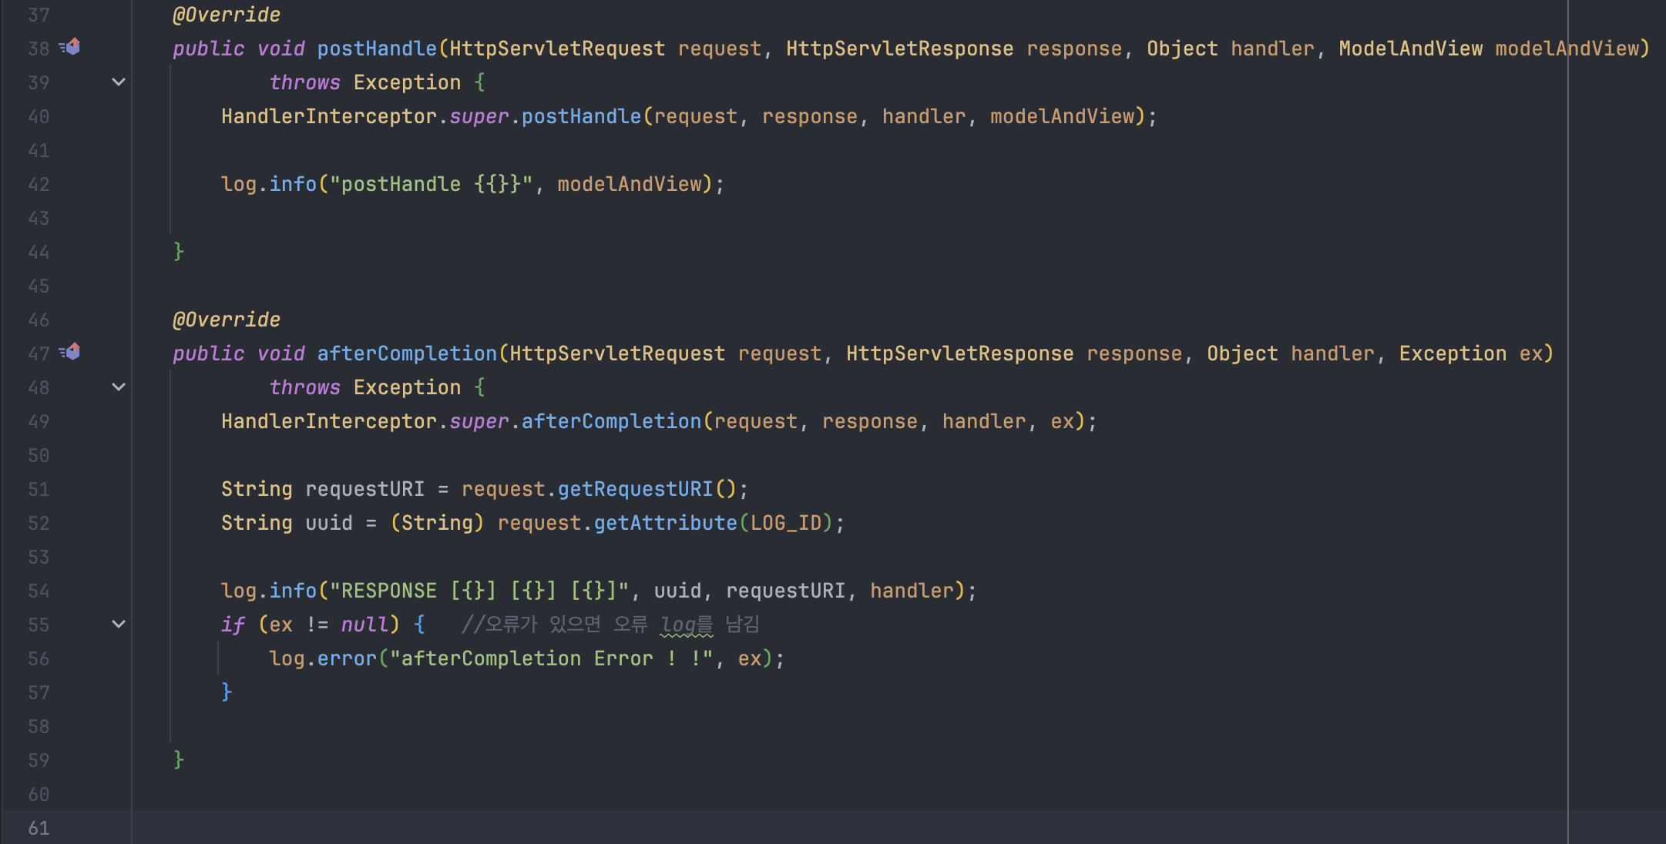
Task: Collapse the postHandle method fold arrow
Action: pyautogui.click(x=119, y=82)
